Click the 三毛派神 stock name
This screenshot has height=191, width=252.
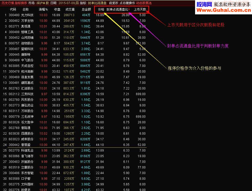click(27, 117)
